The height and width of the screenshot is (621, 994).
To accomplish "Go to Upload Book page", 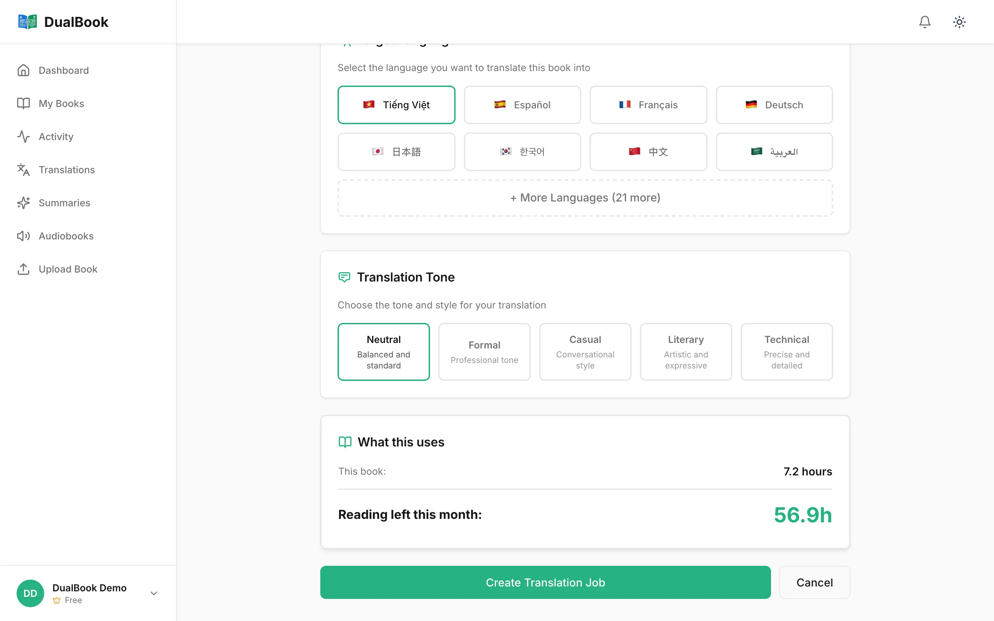I will point(88,269).
